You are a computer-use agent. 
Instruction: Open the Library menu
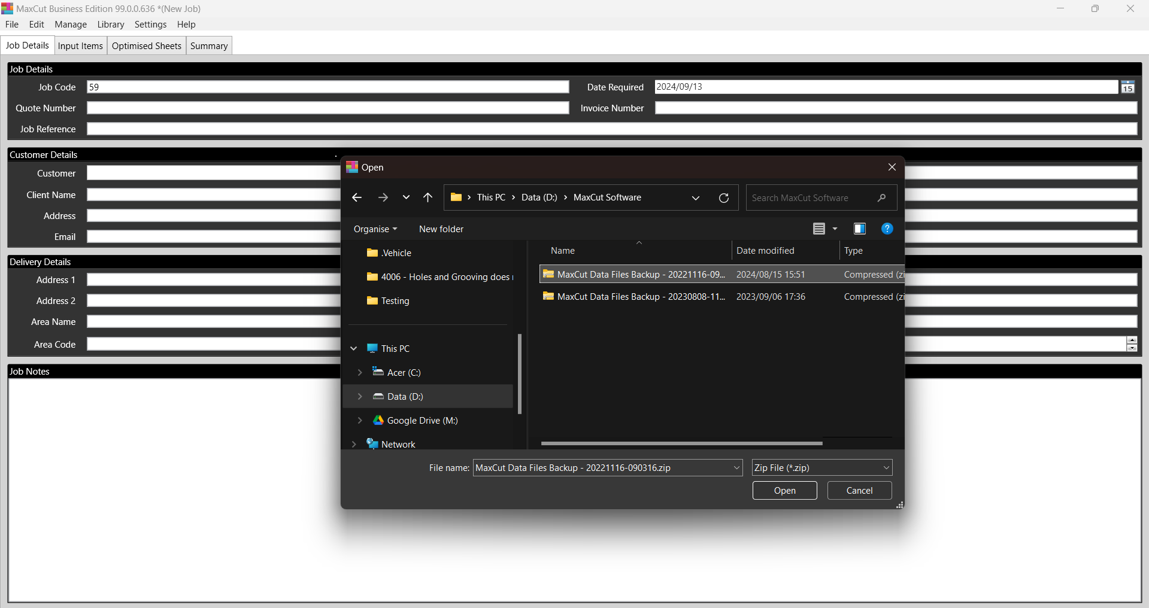[111, 25]
